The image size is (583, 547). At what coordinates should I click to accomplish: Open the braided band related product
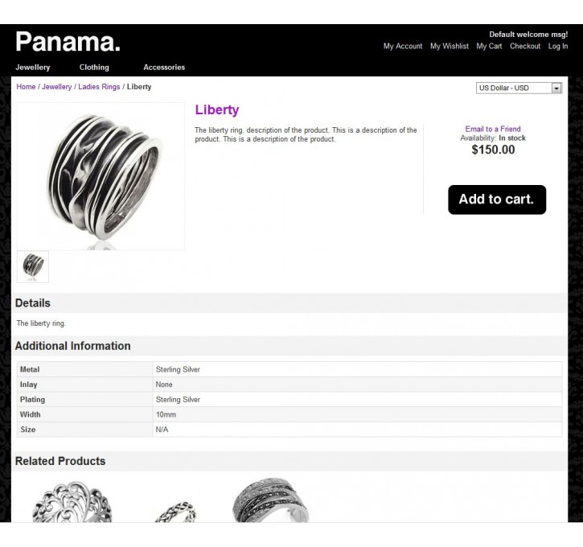pyautogui.click(x=175, y=512)
